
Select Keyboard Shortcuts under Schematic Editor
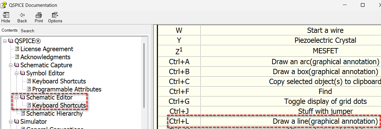point(59,105)
